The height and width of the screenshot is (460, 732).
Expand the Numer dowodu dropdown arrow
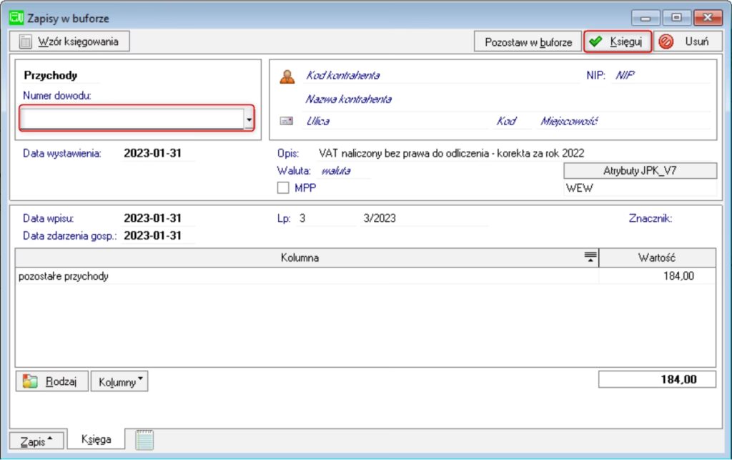pos(249,119)
